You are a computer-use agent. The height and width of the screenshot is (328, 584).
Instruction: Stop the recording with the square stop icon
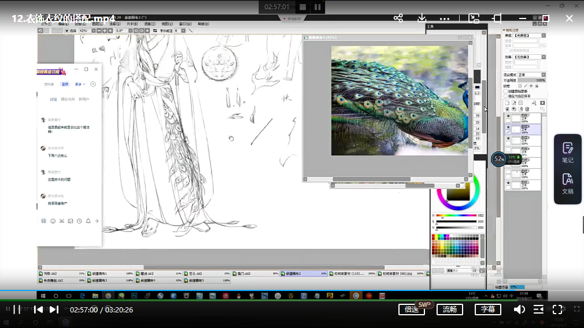[x=303, y=7]
